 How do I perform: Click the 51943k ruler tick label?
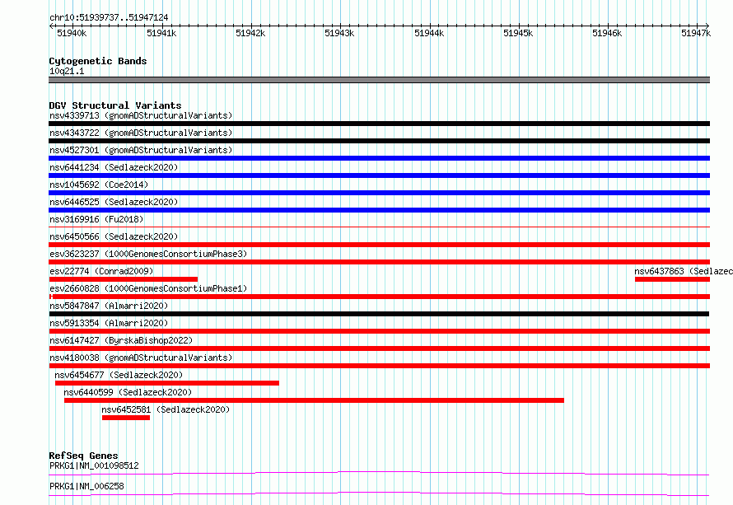[339, 33]
